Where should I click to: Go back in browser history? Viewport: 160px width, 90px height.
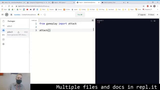point(2,6)
